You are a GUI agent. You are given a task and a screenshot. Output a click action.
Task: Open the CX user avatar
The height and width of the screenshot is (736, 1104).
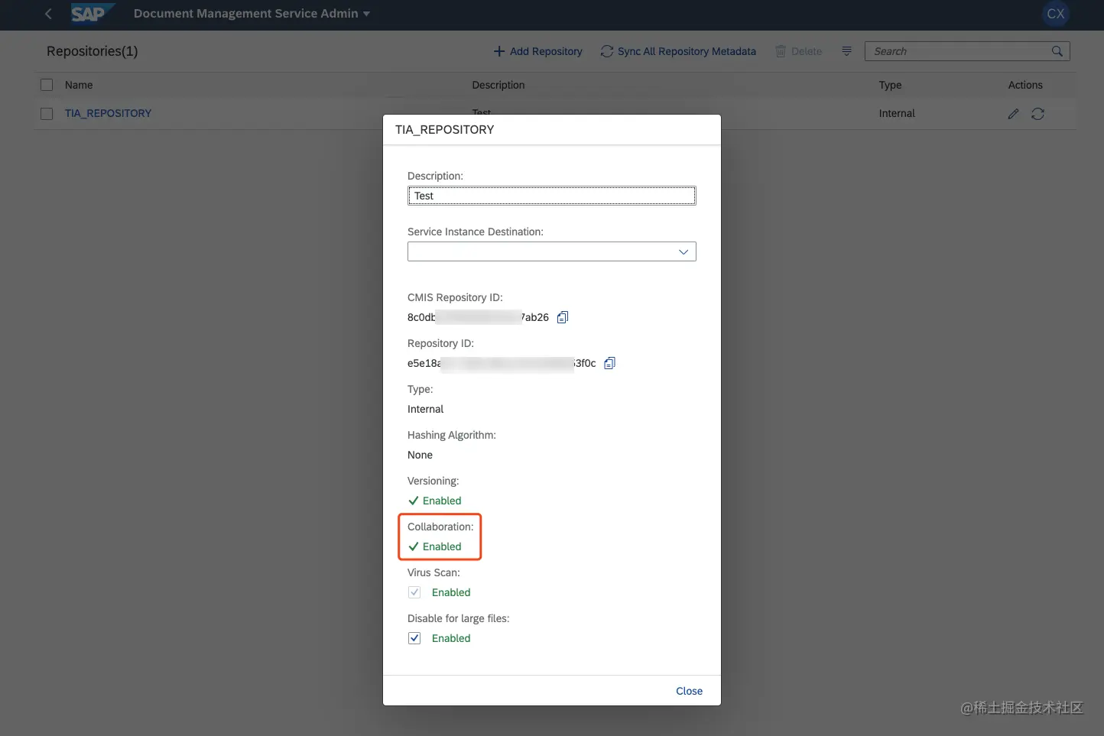[x=1055, y=14]
